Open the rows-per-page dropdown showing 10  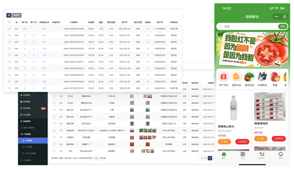pos(96,158)
